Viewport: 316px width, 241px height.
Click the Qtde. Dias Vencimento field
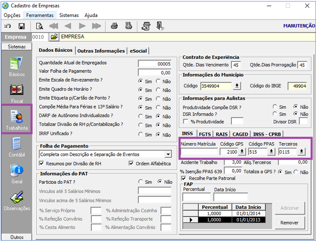click(236, 65)
